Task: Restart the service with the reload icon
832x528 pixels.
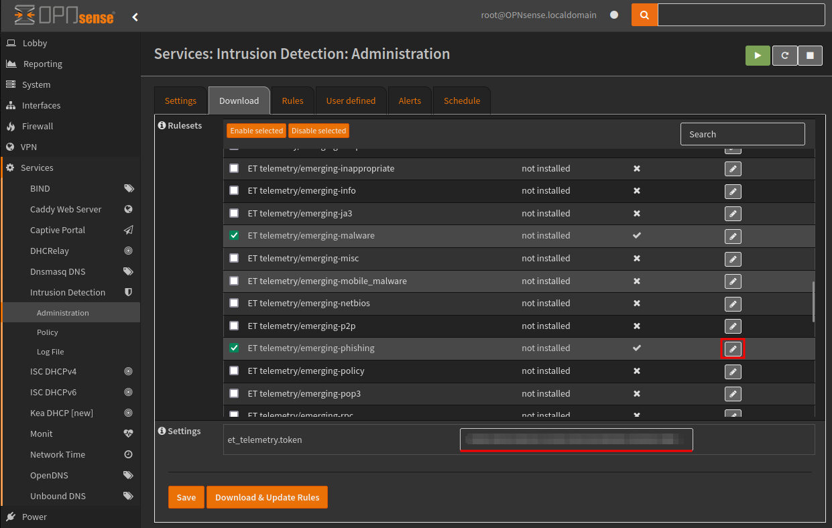Action: (x=784, y=56)
